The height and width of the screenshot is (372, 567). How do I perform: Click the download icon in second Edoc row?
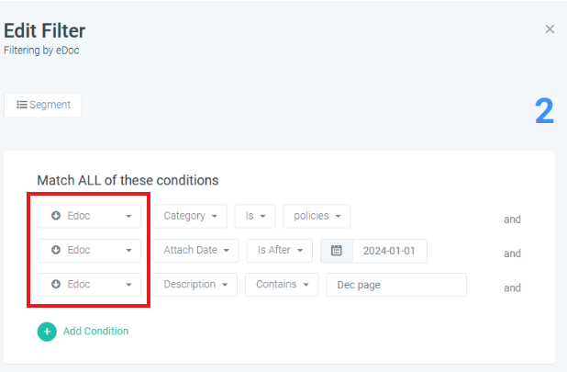(56, 250)
